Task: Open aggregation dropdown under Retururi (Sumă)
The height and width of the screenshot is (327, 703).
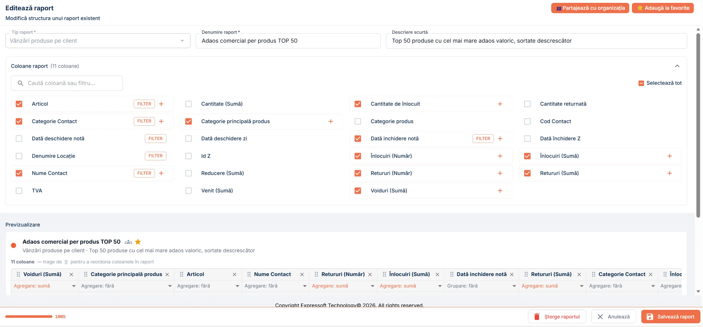Action: (x=553, y=286)
